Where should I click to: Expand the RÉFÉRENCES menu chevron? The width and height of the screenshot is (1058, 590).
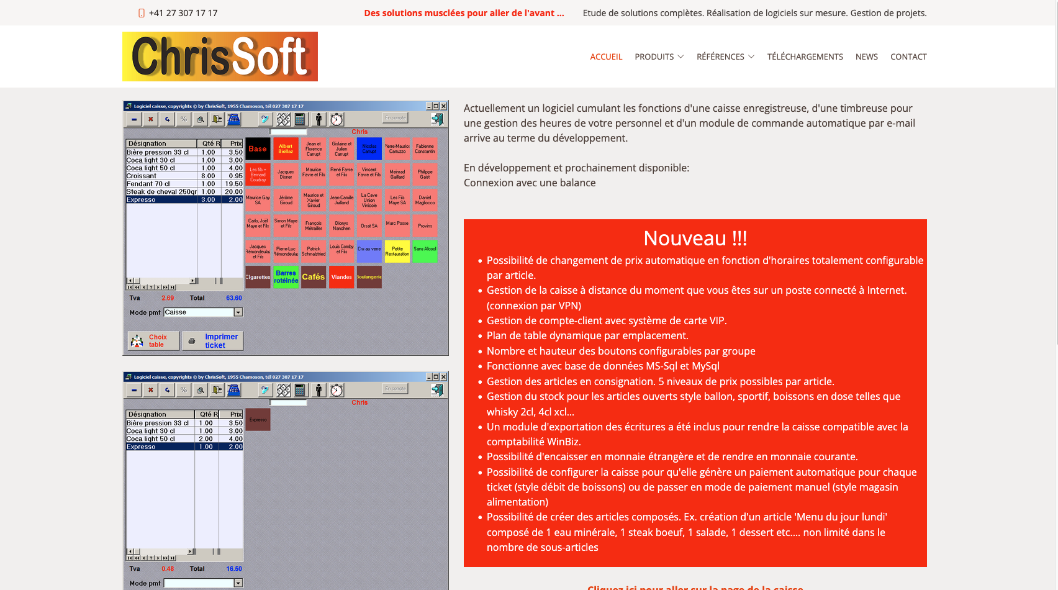click(x=751, y=57)
